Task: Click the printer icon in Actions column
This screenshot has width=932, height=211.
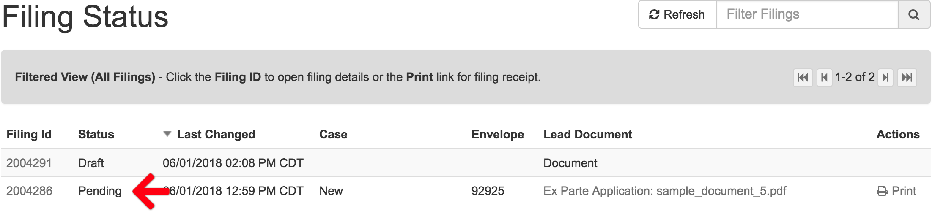Action: 882,191
